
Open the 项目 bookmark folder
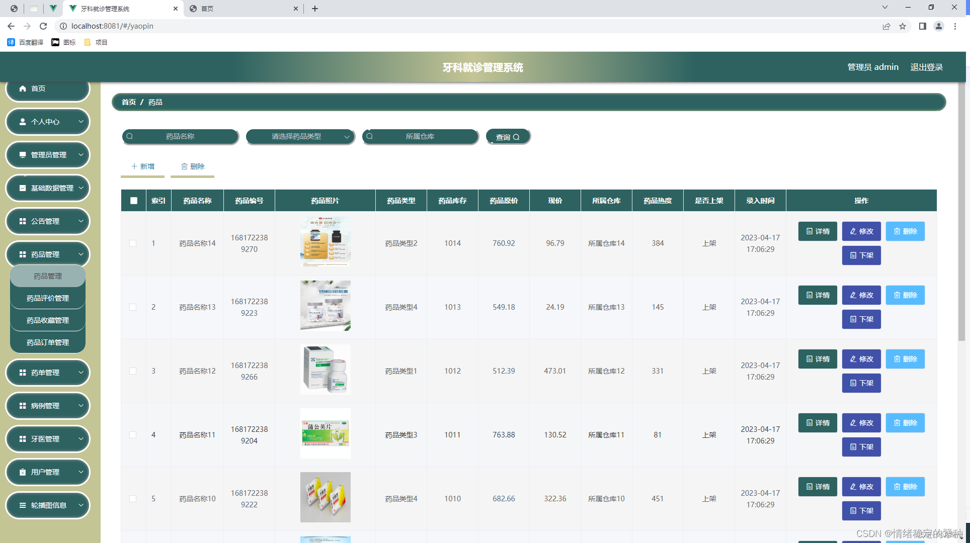pos(96,42)
